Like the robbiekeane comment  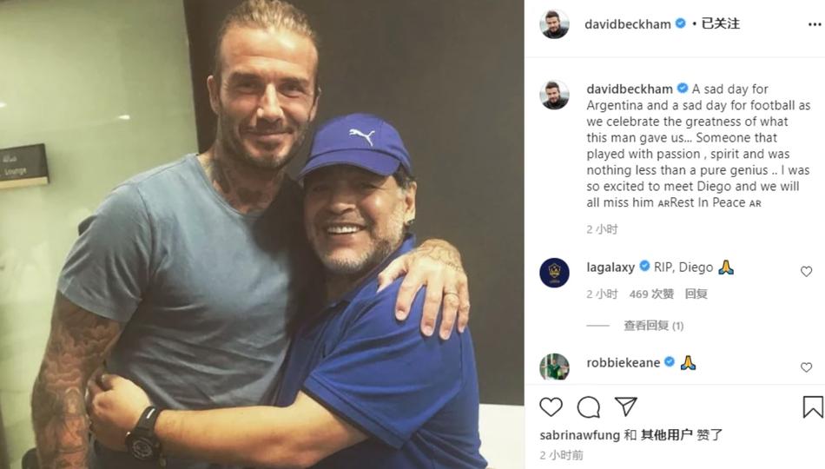click(806, 367)
